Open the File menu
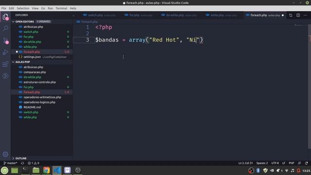311x175 pixels. click(4, 8)
